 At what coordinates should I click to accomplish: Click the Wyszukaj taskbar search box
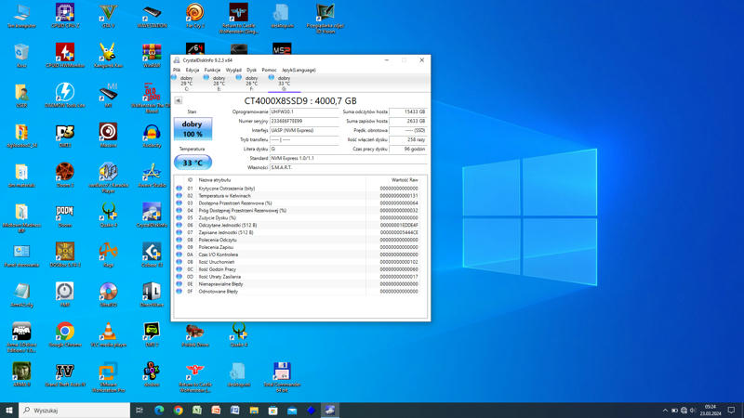coord(74,411)
